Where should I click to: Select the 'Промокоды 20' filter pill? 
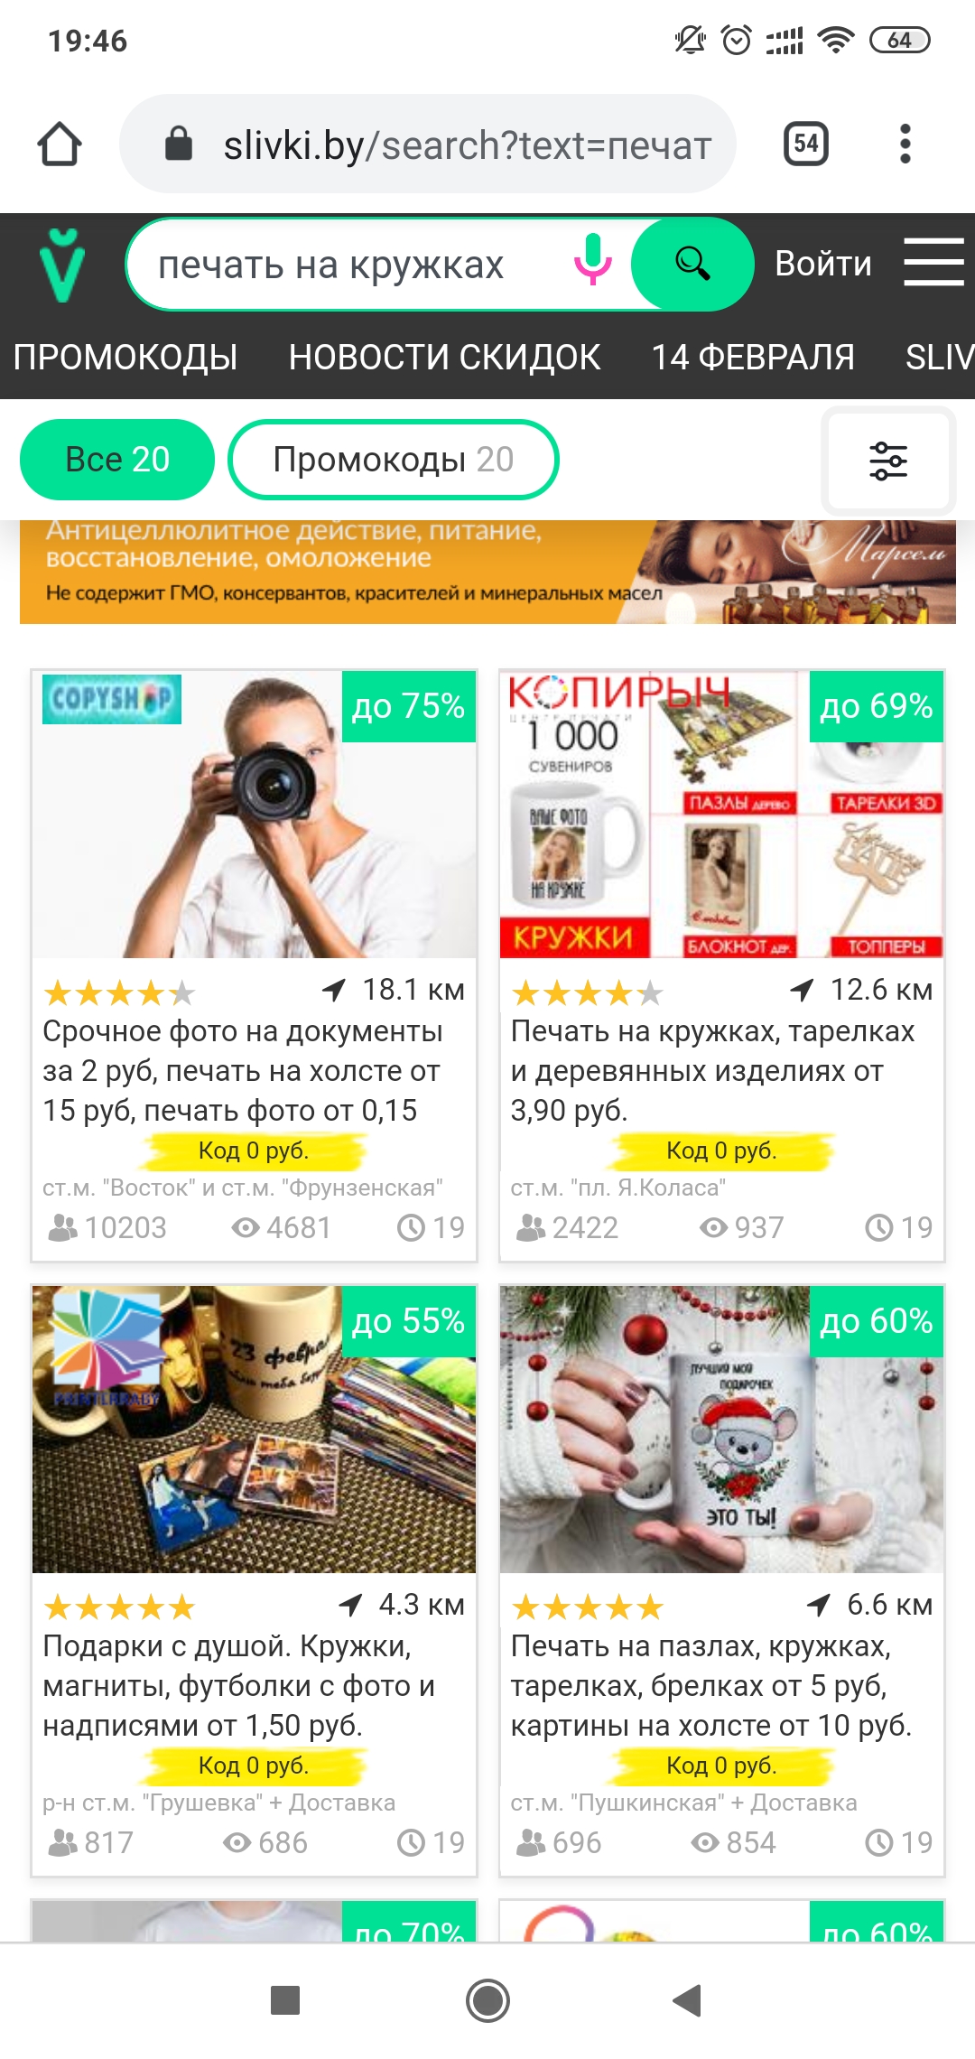(394, 460)
